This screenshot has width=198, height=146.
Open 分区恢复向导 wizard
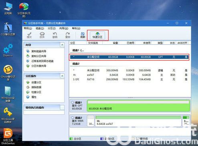(39, 66)
